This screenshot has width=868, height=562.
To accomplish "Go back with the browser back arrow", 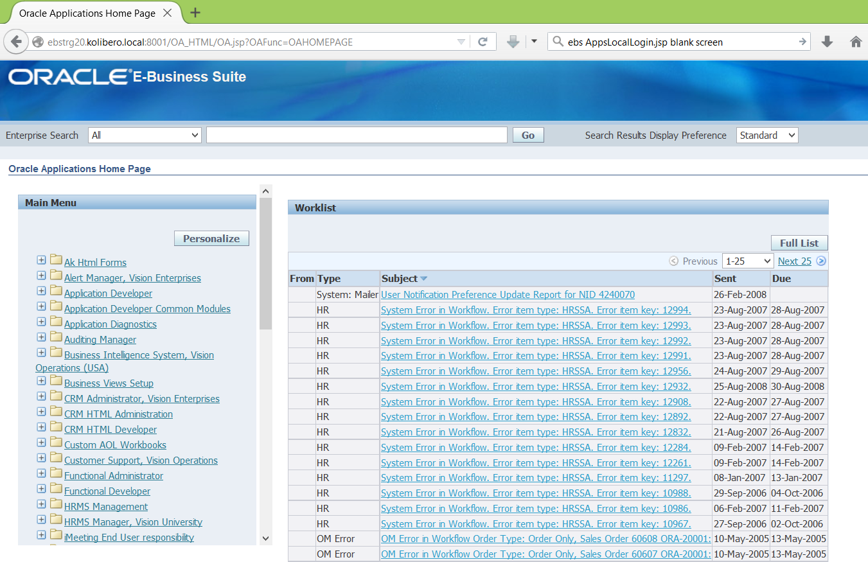I will [16, 42].
